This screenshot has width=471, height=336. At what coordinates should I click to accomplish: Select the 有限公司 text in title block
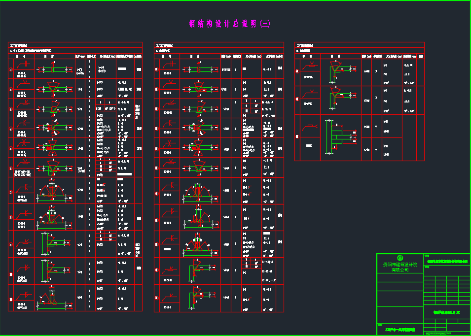coord(400,270)
